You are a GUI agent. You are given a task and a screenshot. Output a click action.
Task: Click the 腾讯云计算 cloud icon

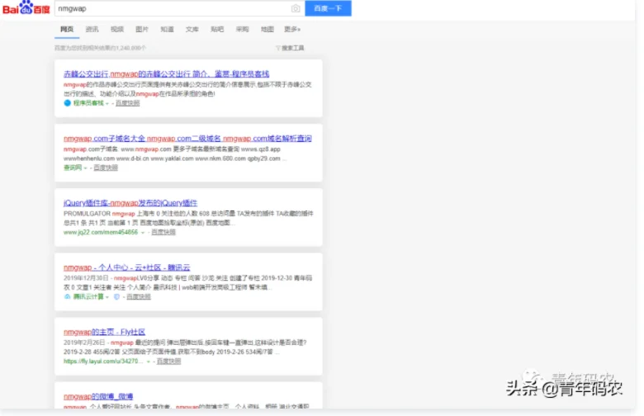tap(68, 296)
